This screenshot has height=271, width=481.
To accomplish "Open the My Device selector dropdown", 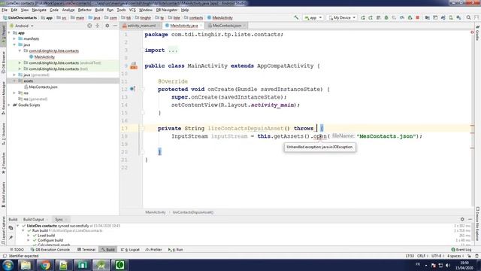I will [342, 18].
